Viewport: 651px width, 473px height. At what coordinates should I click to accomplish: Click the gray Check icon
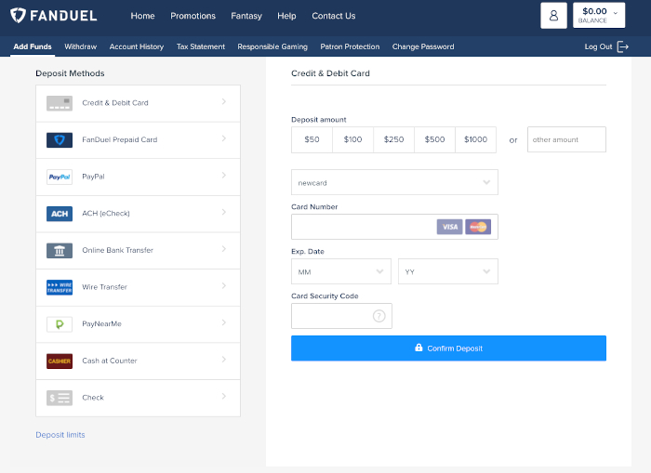point(60,398)
